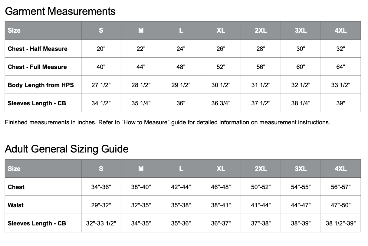The height and width of the screenshot is (246, 368).
Task: Click the 34"-36" chest range for S
Action: tap(101, 187)
